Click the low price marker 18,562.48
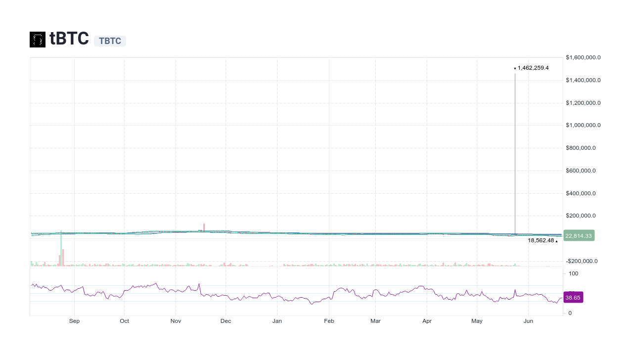 (542, 240)
